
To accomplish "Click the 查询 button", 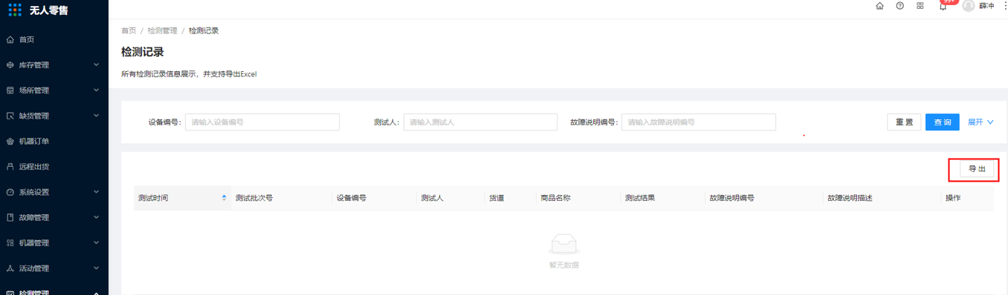I will point(943,122).
